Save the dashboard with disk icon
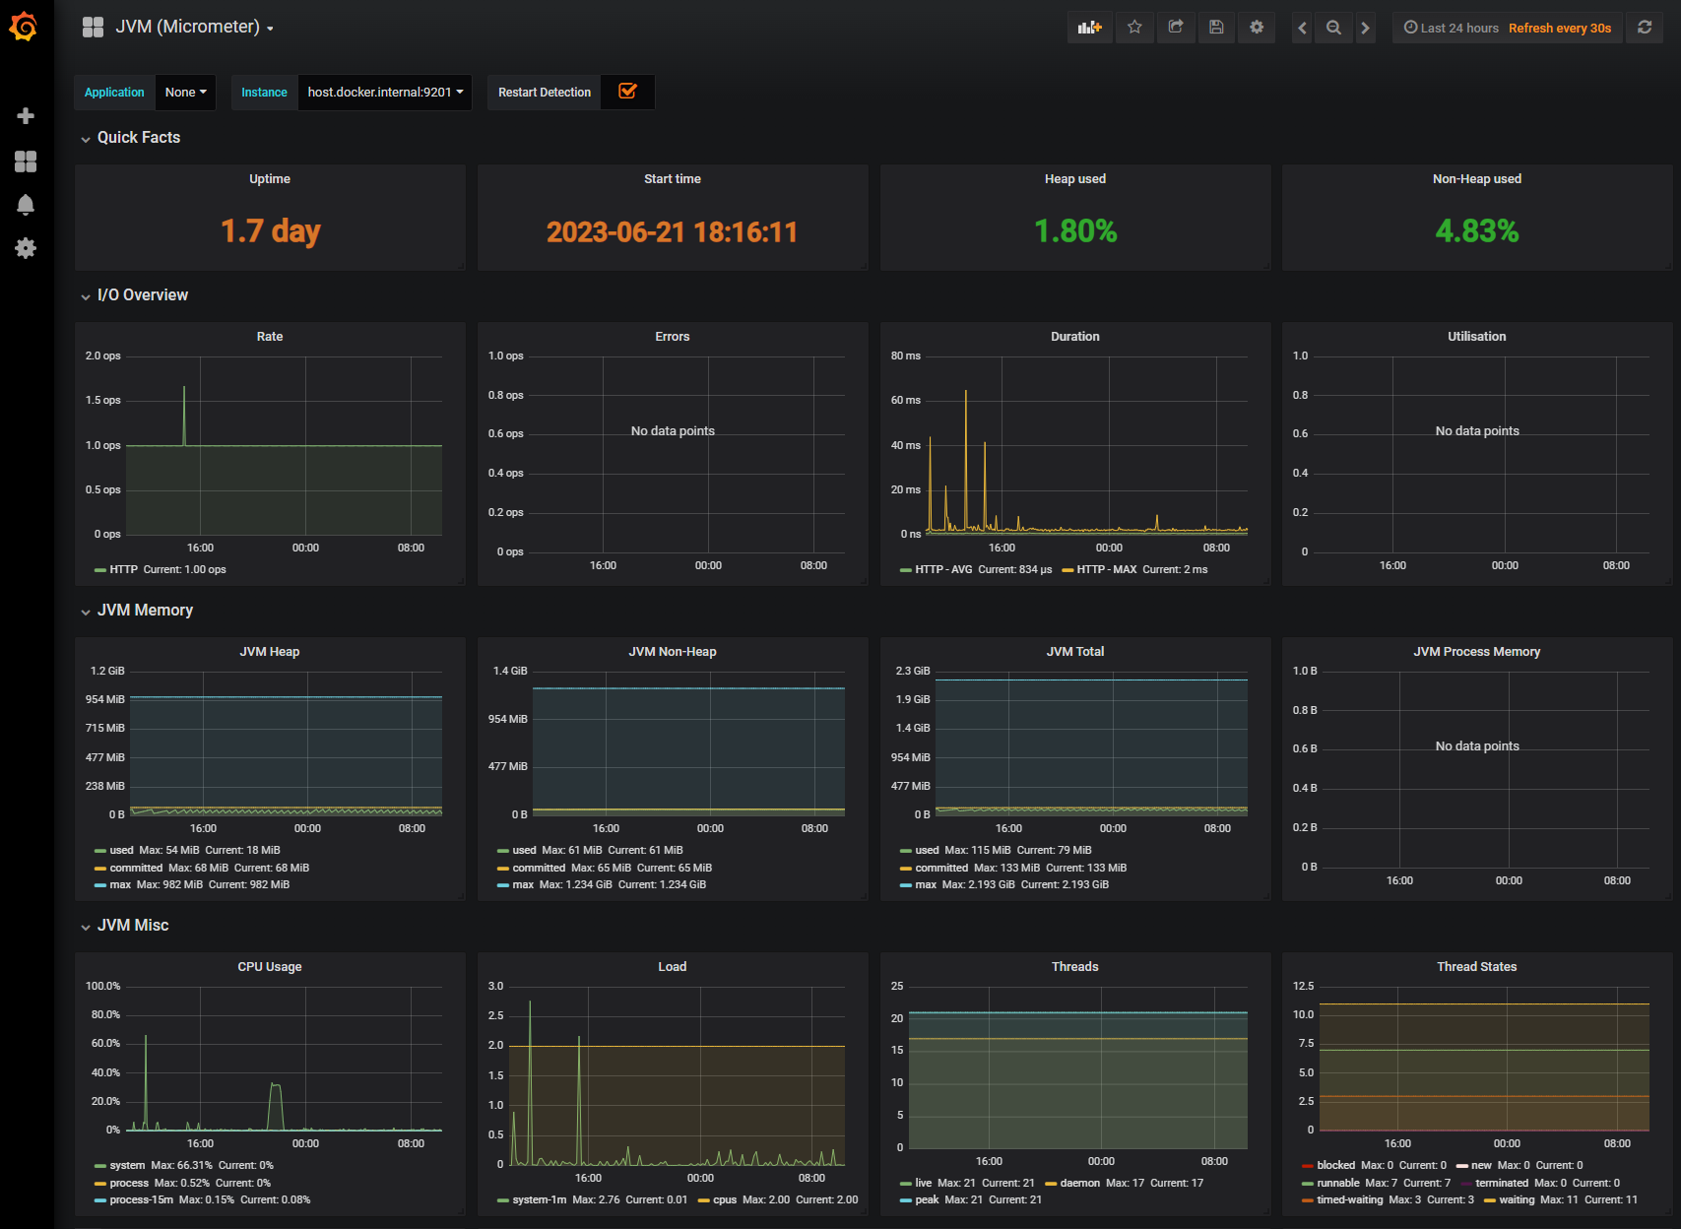 [x=1216, y=28]
